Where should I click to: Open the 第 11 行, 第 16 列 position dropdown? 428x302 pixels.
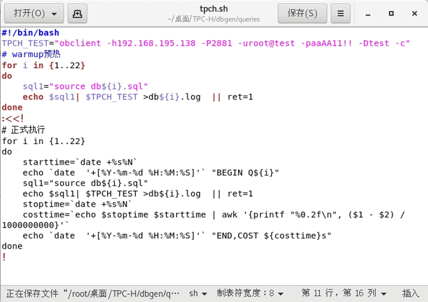click(344, 293)
